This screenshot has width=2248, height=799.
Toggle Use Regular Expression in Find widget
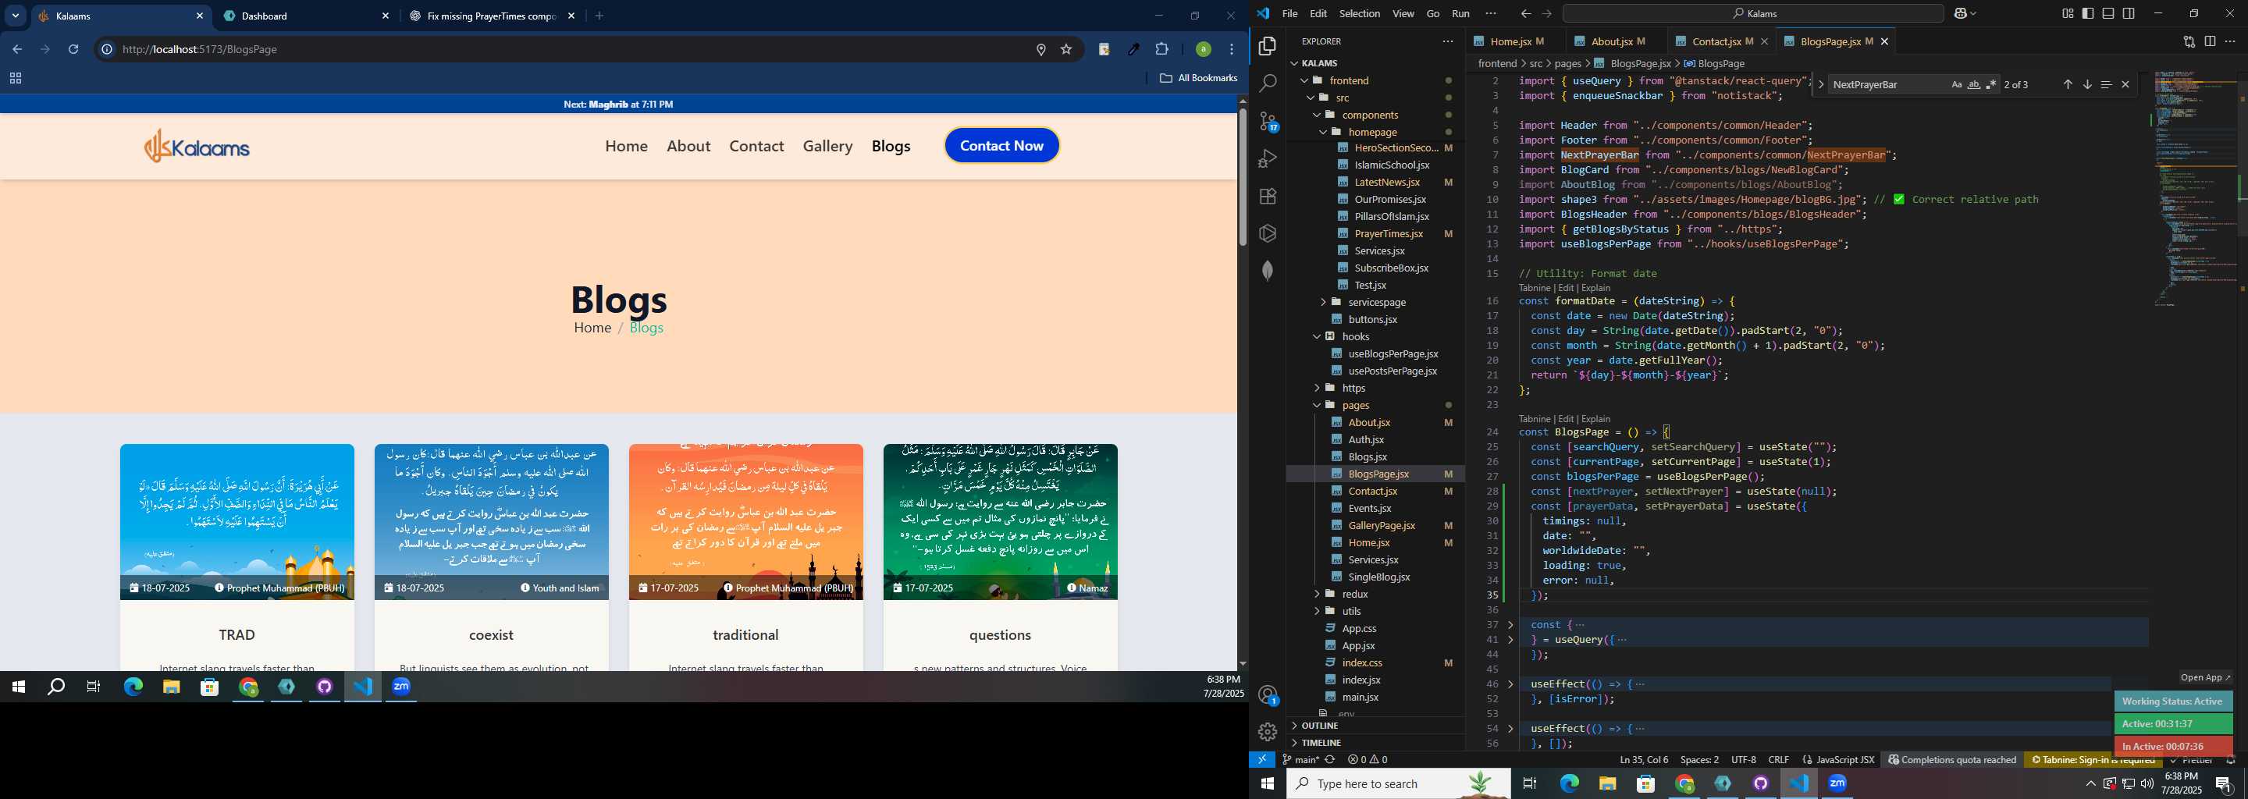(1990, 84)
